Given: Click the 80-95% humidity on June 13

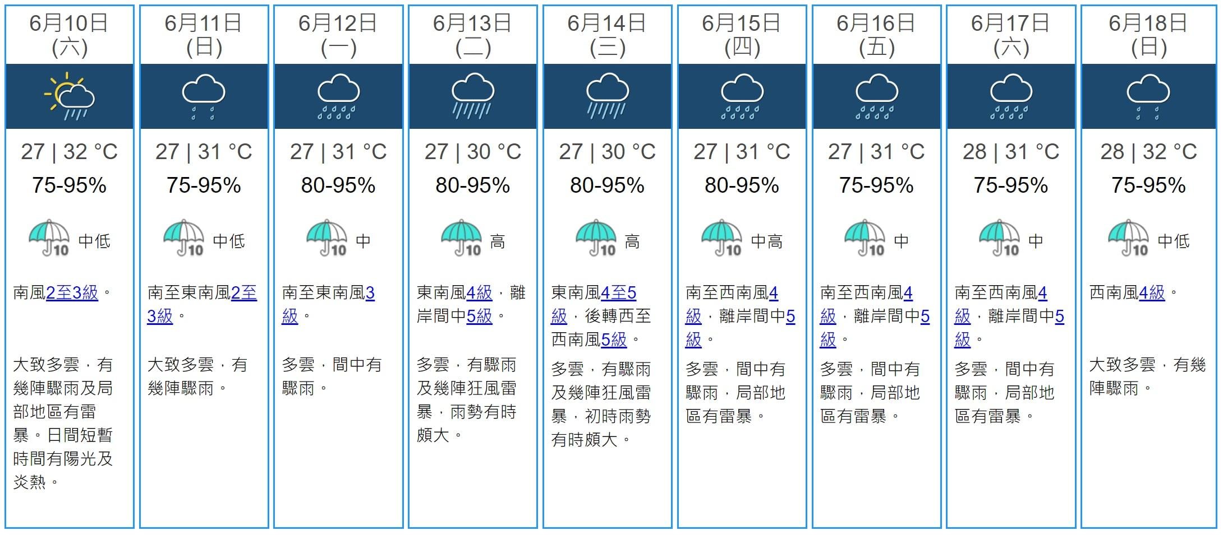Looking at the screenshot, I should pos(472,185).
